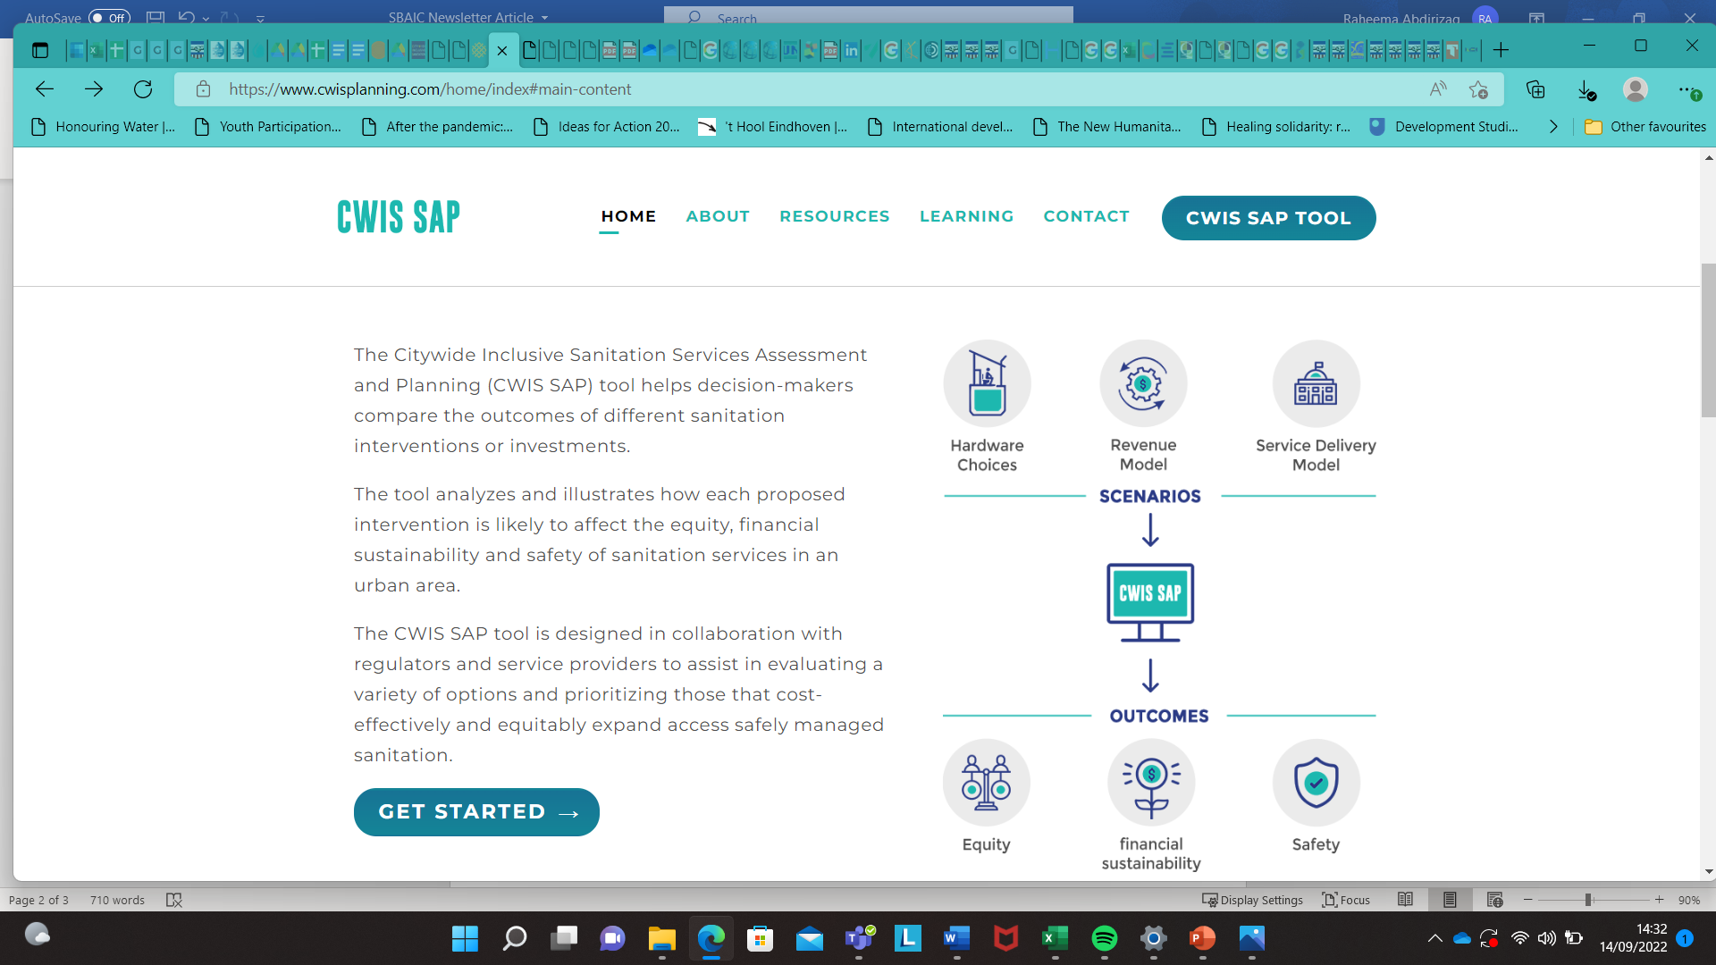Show more favourites bar items chevron
The height and width of the screenshot is (965, 1716).
point(1553,127)
